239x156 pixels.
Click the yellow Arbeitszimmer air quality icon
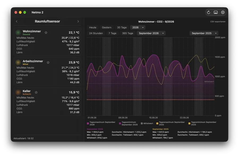tap(18, 62)
